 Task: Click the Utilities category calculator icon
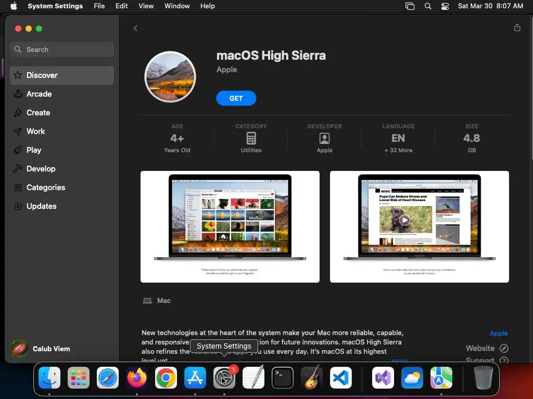pos(251,138)
